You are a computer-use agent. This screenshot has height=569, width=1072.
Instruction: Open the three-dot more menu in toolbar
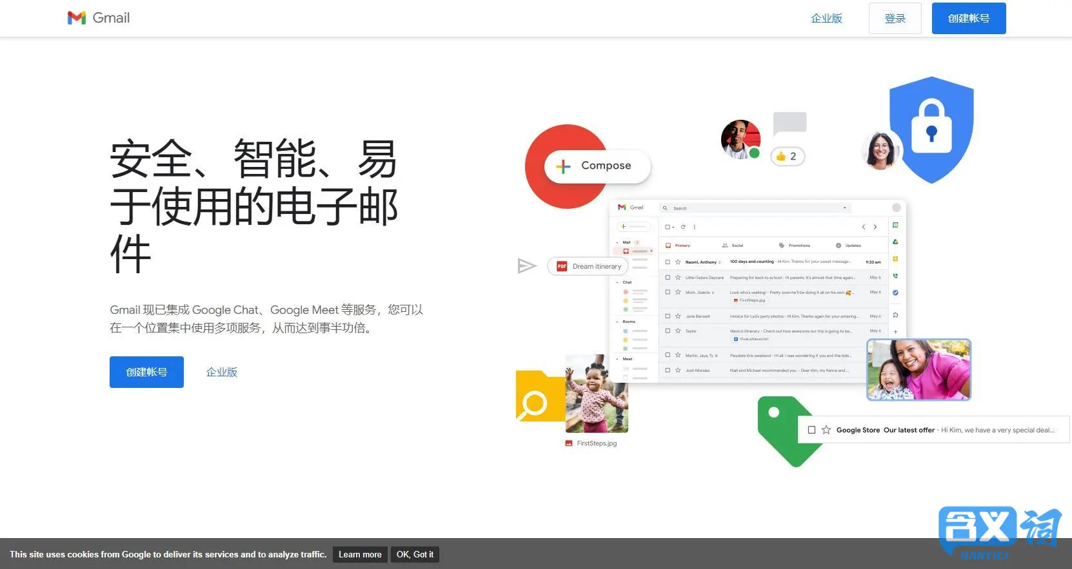click(695, 227)
